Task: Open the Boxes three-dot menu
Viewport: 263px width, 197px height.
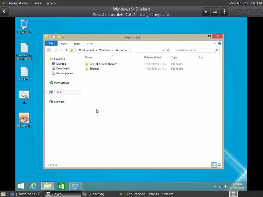Action: tap(224, 12)
